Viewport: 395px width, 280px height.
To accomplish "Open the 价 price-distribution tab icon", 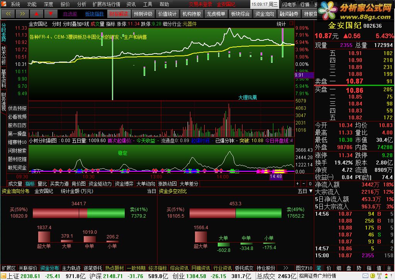I will [x=329, y=268].
